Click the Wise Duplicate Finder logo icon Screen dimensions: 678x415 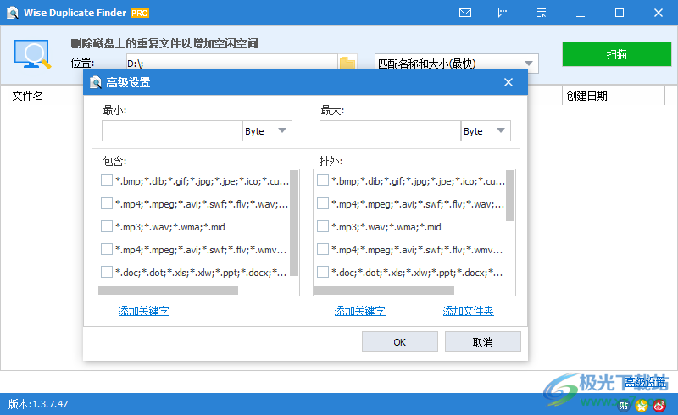coord(13,13)
